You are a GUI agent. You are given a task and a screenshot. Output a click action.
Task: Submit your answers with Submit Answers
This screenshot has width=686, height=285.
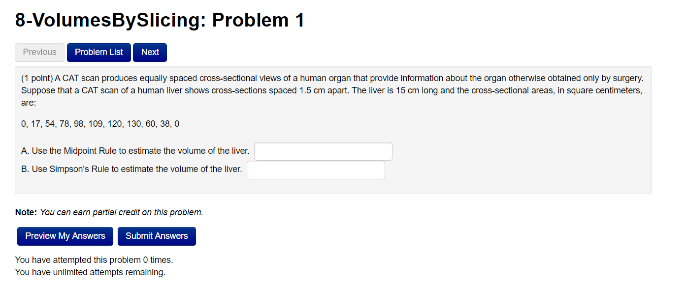[x=157, y=236]
